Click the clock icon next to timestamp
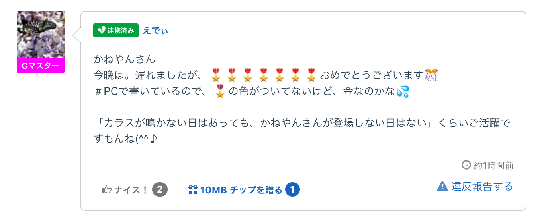The width and height of the screenshot is (542, 224). (466, 165)
